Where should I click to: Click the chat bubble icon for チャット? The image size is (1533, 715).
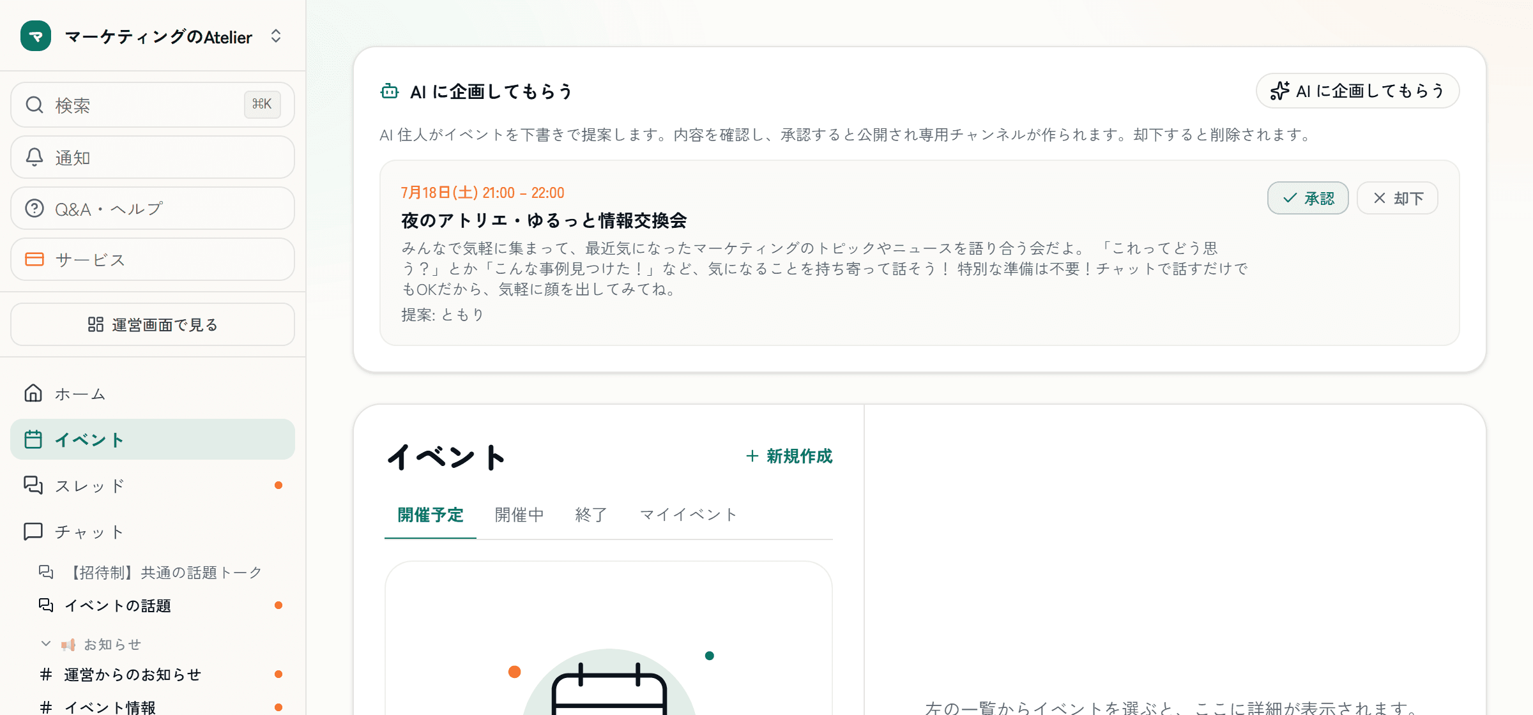click(x=33, y=531)
